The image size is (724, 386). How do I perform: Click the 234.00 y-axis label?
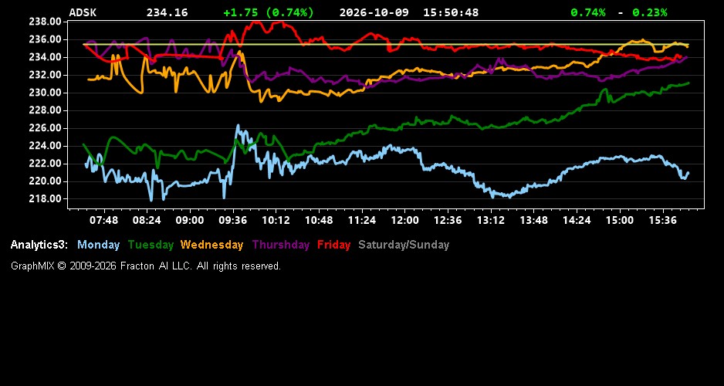(x=45, y=57)
